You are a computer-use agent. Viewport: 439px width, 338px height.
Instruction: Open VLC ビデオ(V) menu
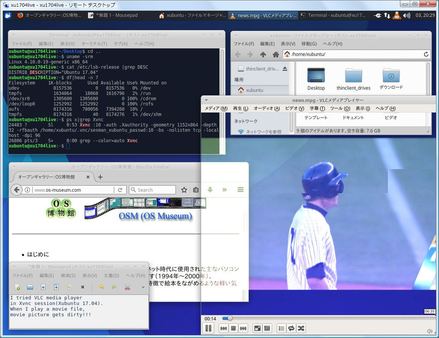point(295,108)
